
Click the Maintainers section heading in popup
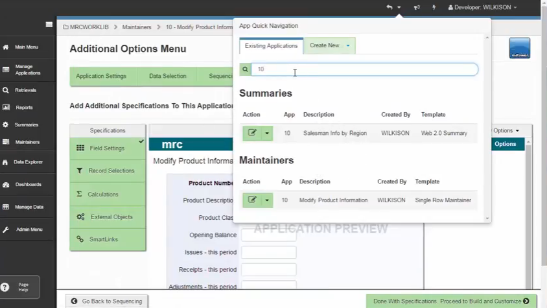266,160
